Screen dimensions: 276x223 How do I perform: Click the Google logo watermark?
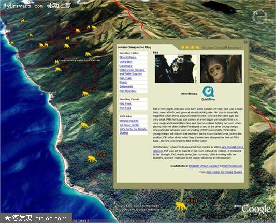click(x=256, y=209)
